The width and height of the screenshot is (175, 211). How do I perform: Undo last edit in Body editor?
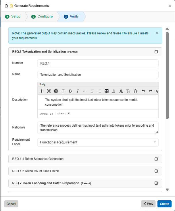coord(143,91)
